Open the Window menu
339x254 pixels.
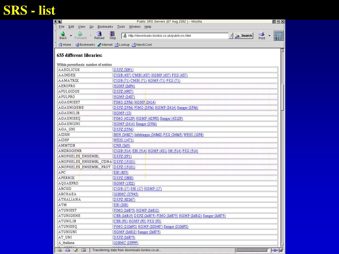coord(135,26)
